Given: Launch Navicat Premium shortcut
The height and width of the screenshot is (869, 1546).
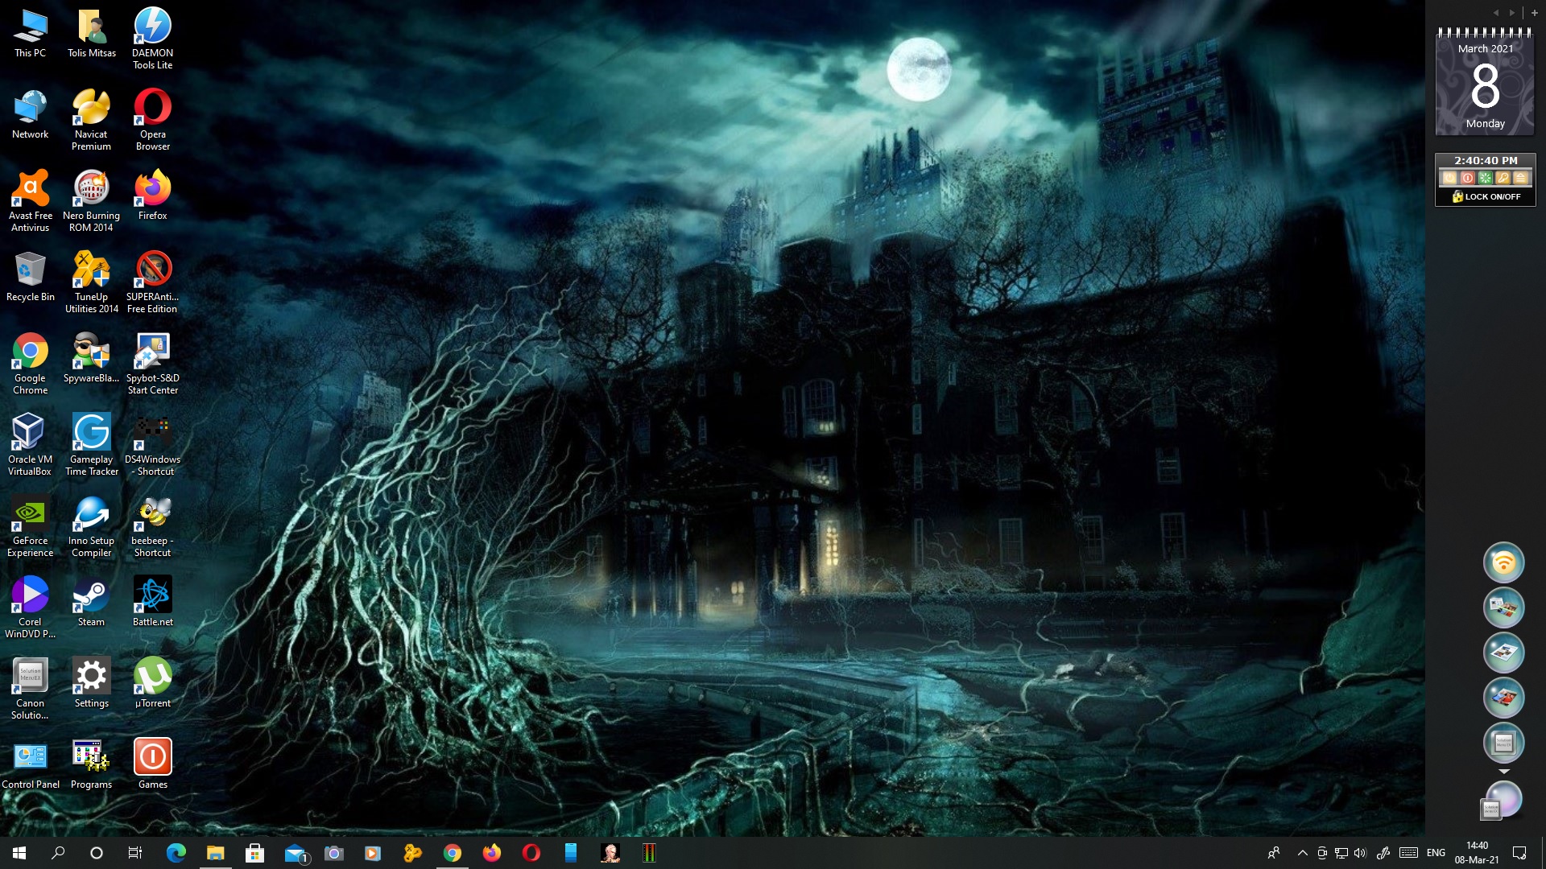Looking at the screenshot, I should [x=92, y=120].
